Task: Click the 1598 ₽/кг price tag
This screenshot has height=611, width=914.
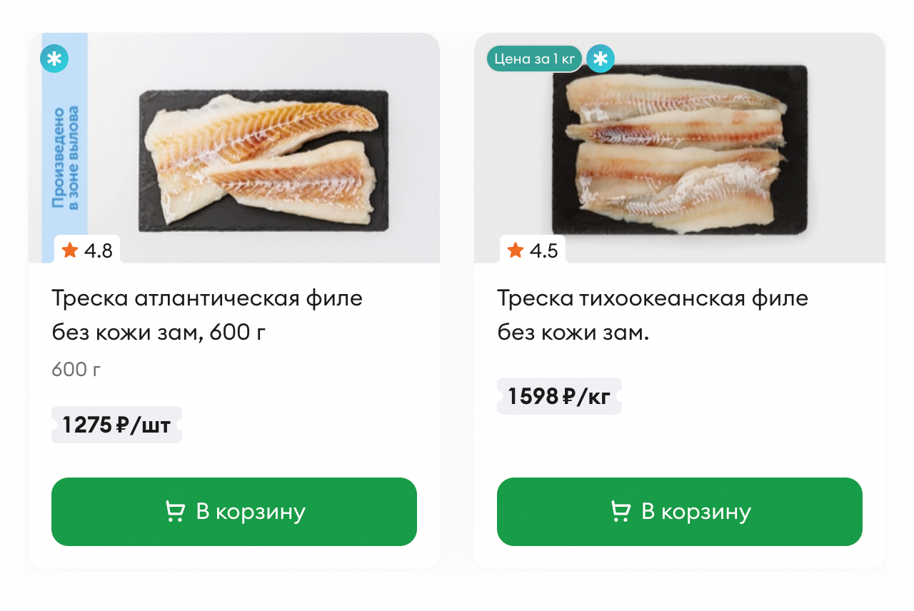Action: (559, 396)
